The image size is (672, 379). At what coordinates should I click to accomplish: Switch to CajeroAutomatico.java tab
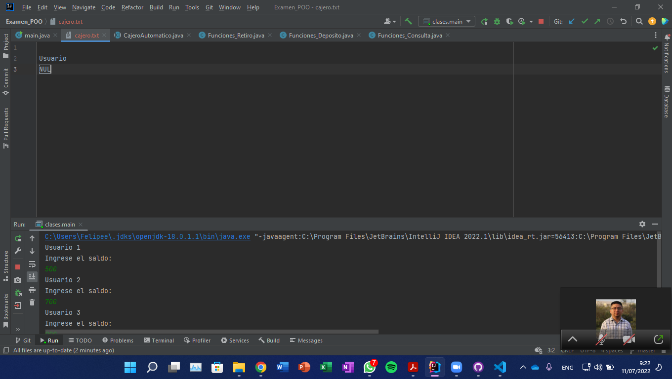point(153,36)
